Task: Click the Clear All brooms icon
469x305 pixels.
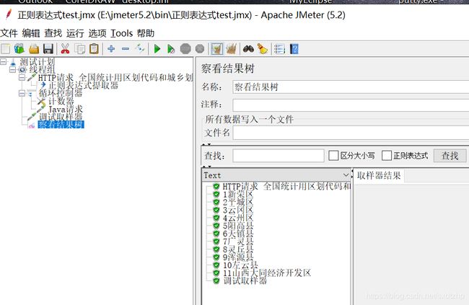Action: [231, 49]
